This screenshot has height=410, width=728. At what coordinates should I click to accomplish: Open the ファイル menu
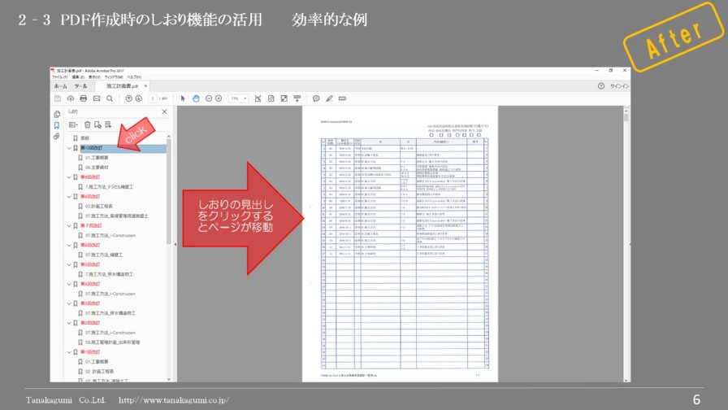point(58,77)
